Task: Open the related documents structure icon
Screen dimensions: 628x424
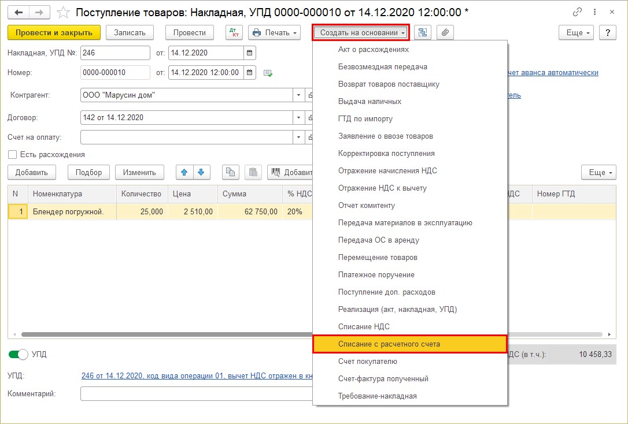Action: [423, 32]
